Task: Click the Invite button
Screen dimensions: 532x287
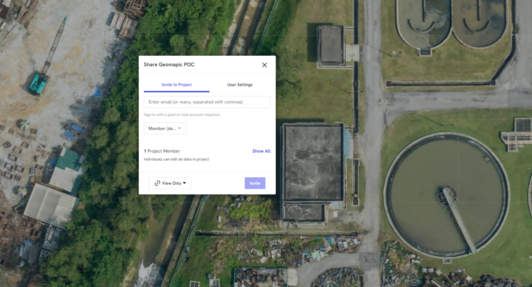Action: (x=255, y=183)
